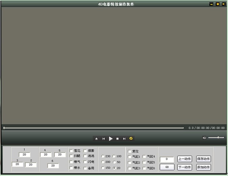Image resolution: width=228 pixels, height=176 pixels.
Task: Mute audio with the speaker icon
Action: tap(204, 138)
